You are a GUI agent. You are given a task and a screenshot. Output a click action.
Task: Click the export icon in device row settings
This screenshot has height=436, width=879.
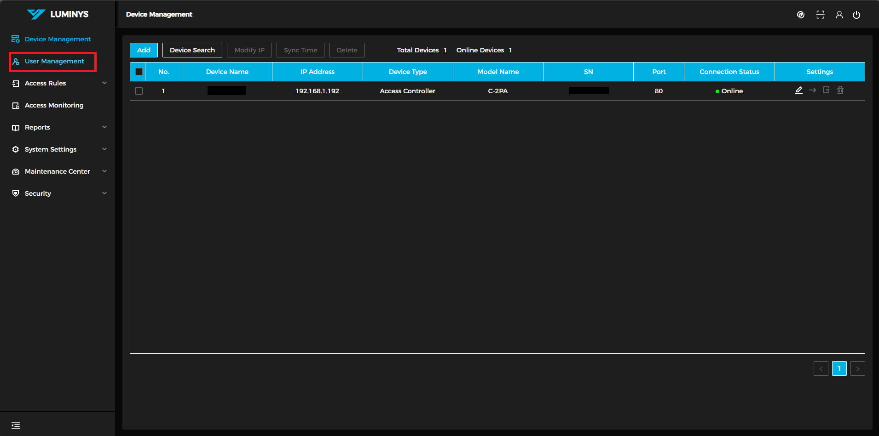click(827, 91)
